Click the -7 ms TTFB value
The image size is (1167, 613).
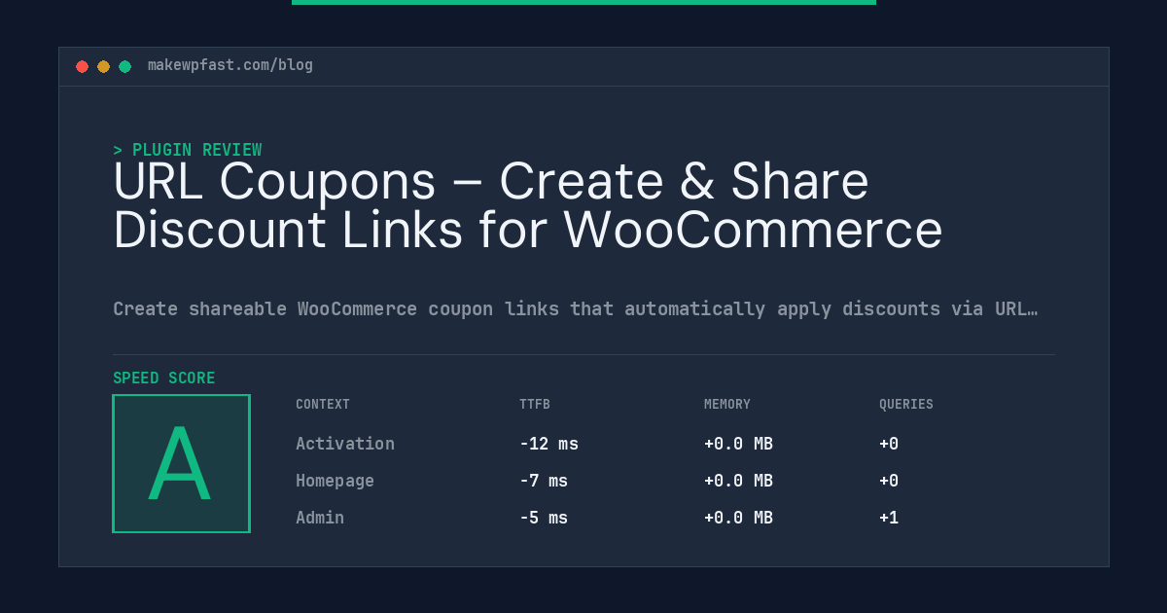click(544, 481)
